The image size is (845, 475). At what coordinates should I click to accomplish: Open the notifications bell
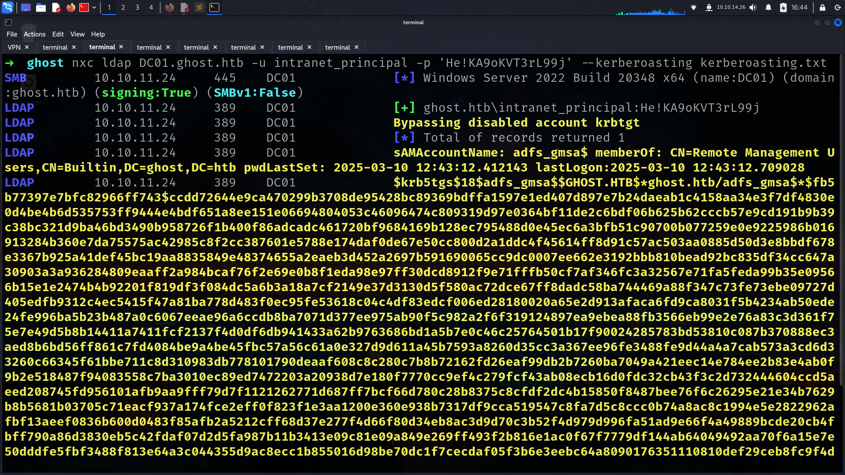coord(768,7)
